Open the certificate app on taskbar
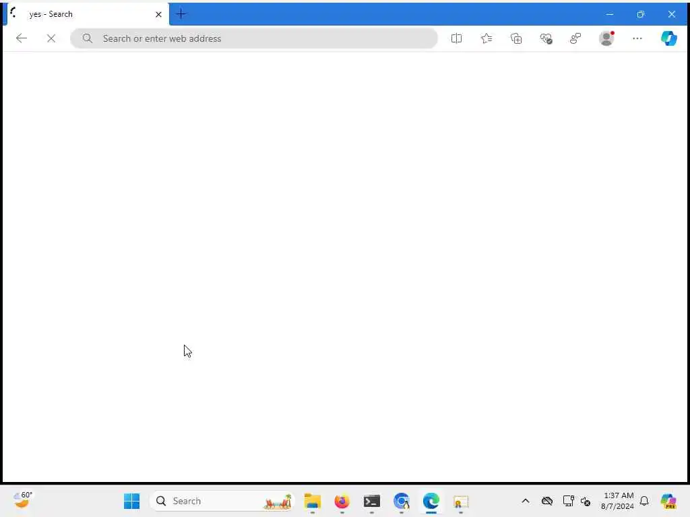This screenshot has height=517, width=690. tap(461, 501)
